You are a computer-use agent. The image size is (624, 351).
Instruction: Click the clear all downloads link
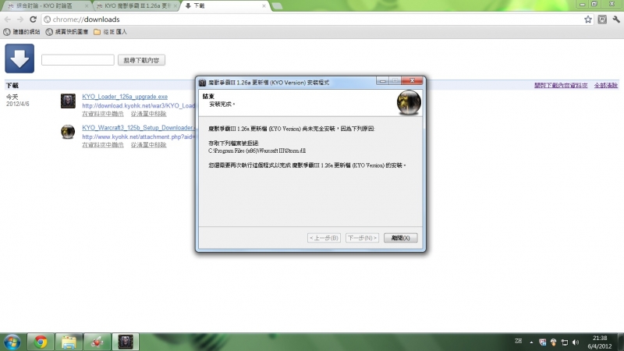[x=606, y=85]
